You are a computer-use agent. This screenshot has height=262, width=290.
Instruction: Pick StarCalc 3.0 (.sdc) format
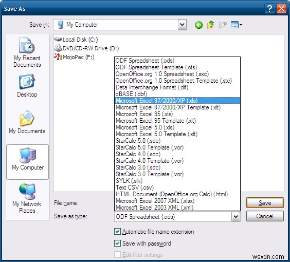point(177,167)
